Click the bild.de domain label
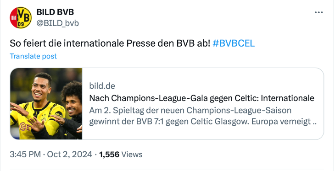Viewport: 335px width, 171px height. pyautogui.click(x=102, y=86)
